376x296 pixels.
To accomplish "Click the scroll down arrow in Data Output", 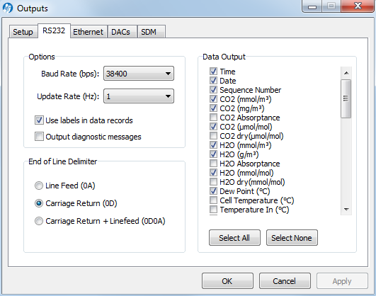I will pos(346,210).
